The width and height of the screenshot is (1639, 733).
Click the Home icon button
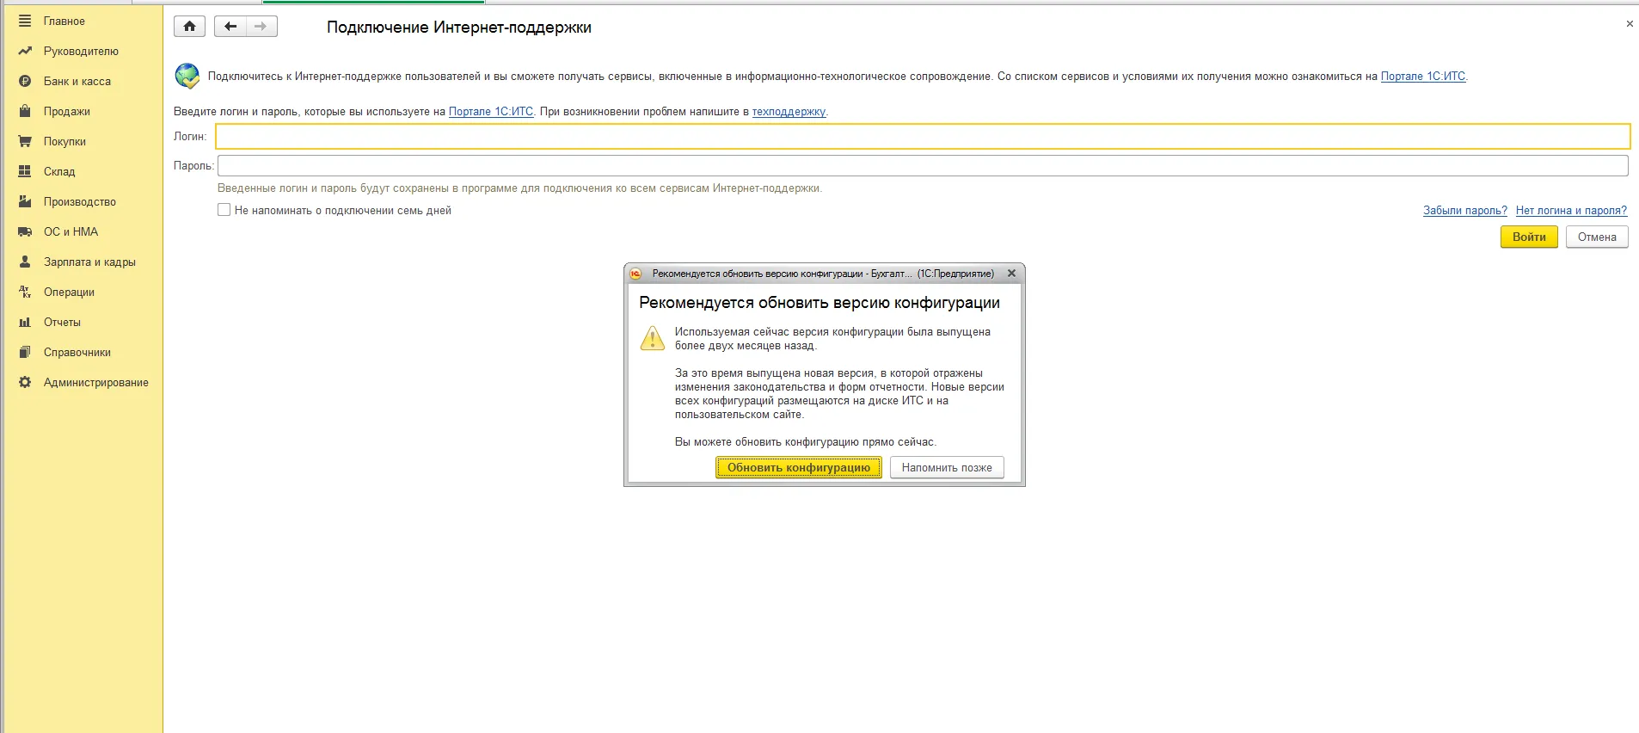[189, 27]
